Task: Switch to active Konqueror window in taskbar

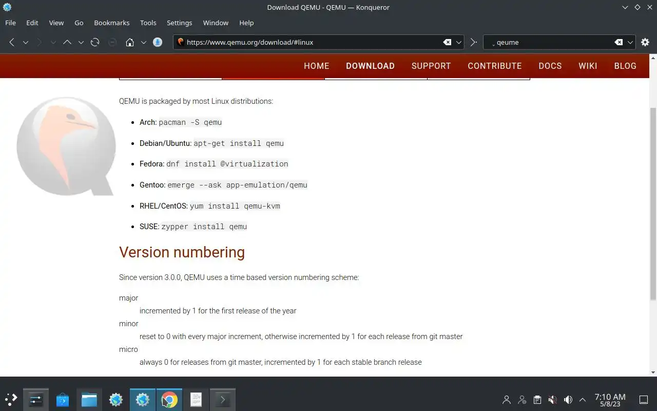Action: [x=143, y=399]
